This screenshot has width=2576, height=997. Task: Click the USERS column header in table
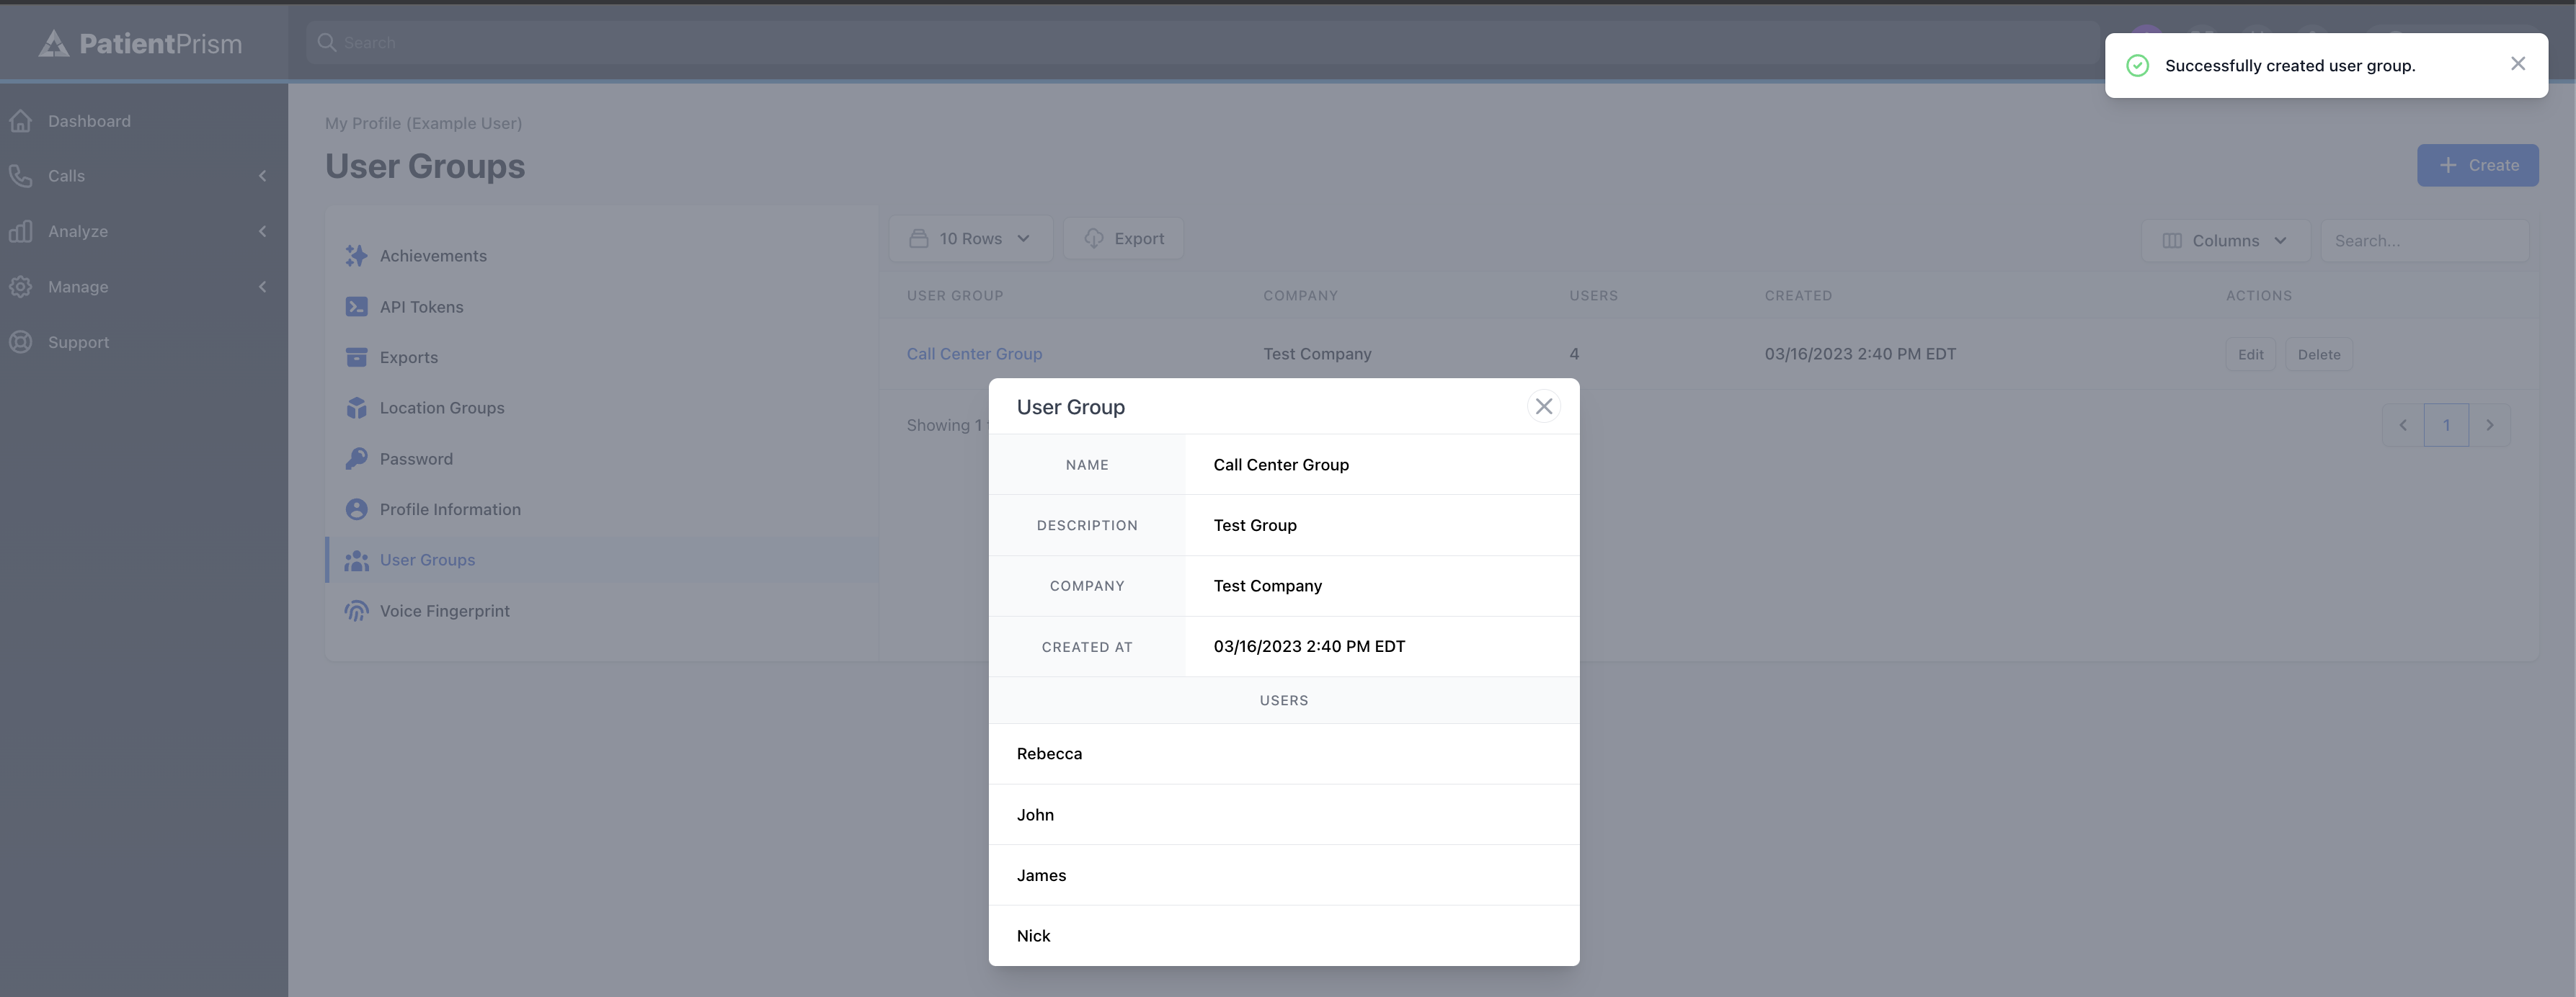[1593, 295]
